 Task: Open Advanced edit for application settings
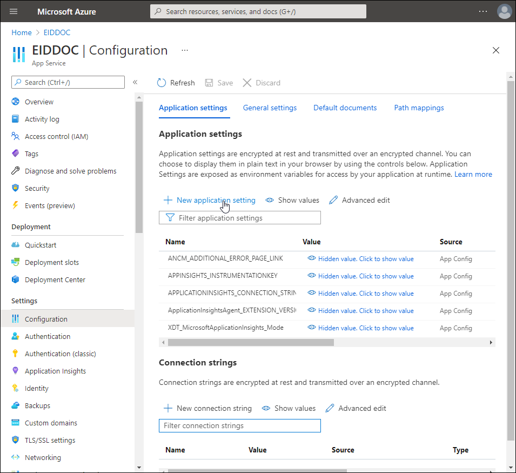click(x=359, y=200)
